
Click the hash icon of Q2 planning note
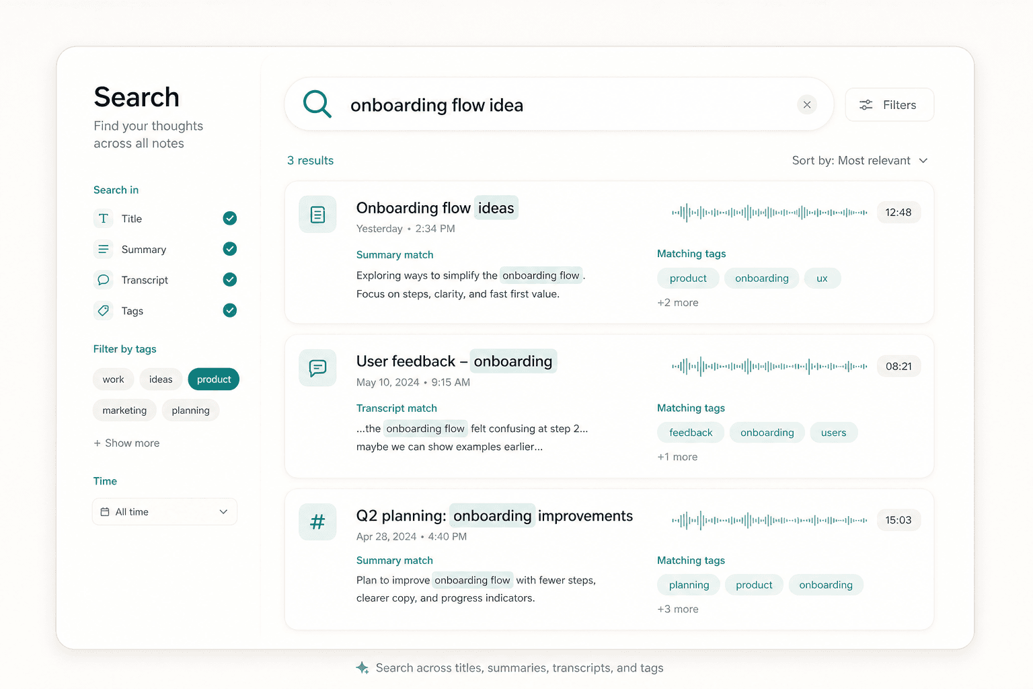[x=317, y=521]
